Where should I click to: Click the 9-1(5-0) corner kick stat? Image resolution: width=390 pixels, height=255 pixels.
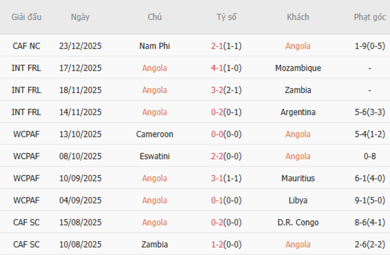pyautogui.click(x=370, y=200)
